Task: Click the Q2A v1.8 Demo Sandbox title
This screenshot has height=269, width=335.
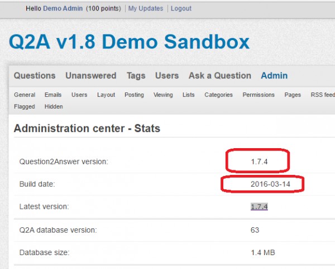Action: (129, 42)
